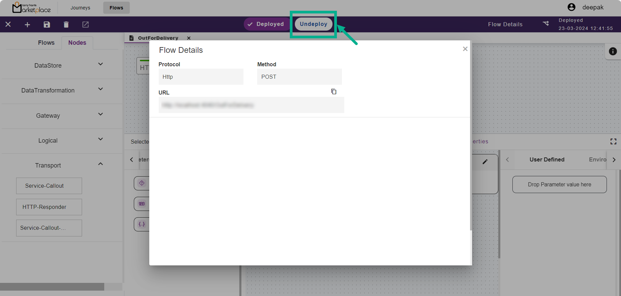The width and height of the screenshot is (621, 296).
Task: Close the Flow Details dialog
Action: click(x=465, y=49)
